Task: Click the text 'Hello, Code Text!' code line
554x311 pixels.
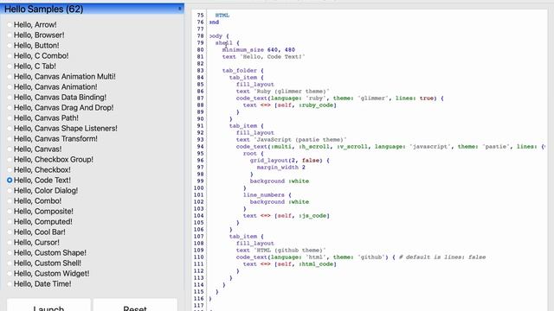Action: coord(263,57)
